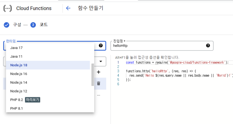Click the plus icon to add file
This screenshot has width=233, height=124.
(x=98, y=72)
